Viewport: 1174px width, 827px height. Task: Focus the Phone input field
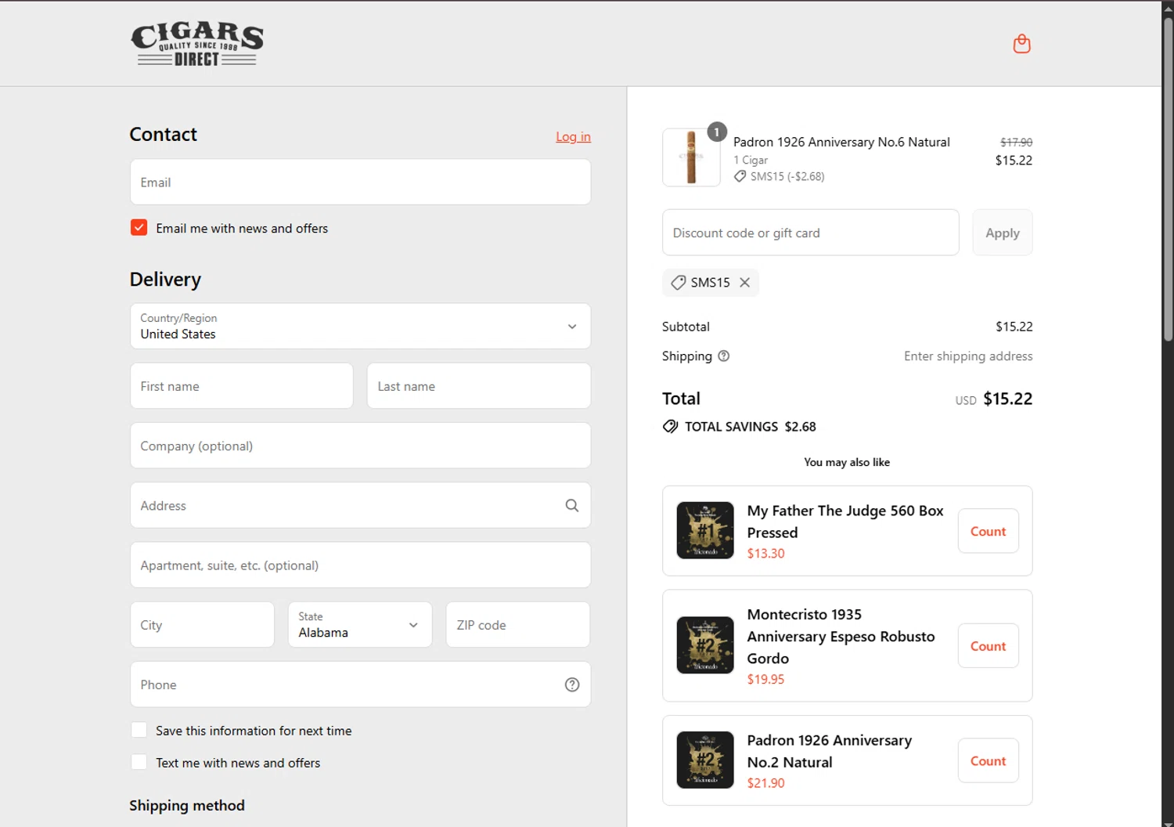click(x=360, y=684)
